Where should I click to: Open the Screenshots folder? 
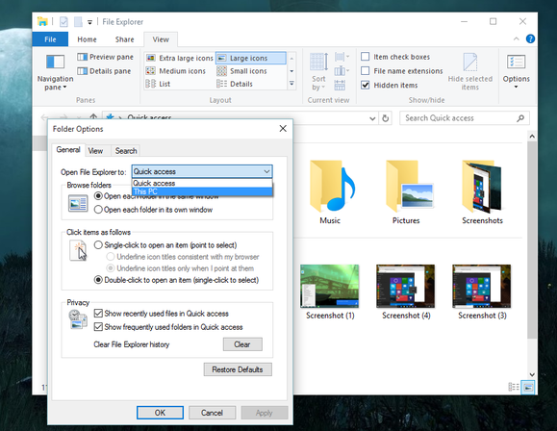click(x=482, y=192)
